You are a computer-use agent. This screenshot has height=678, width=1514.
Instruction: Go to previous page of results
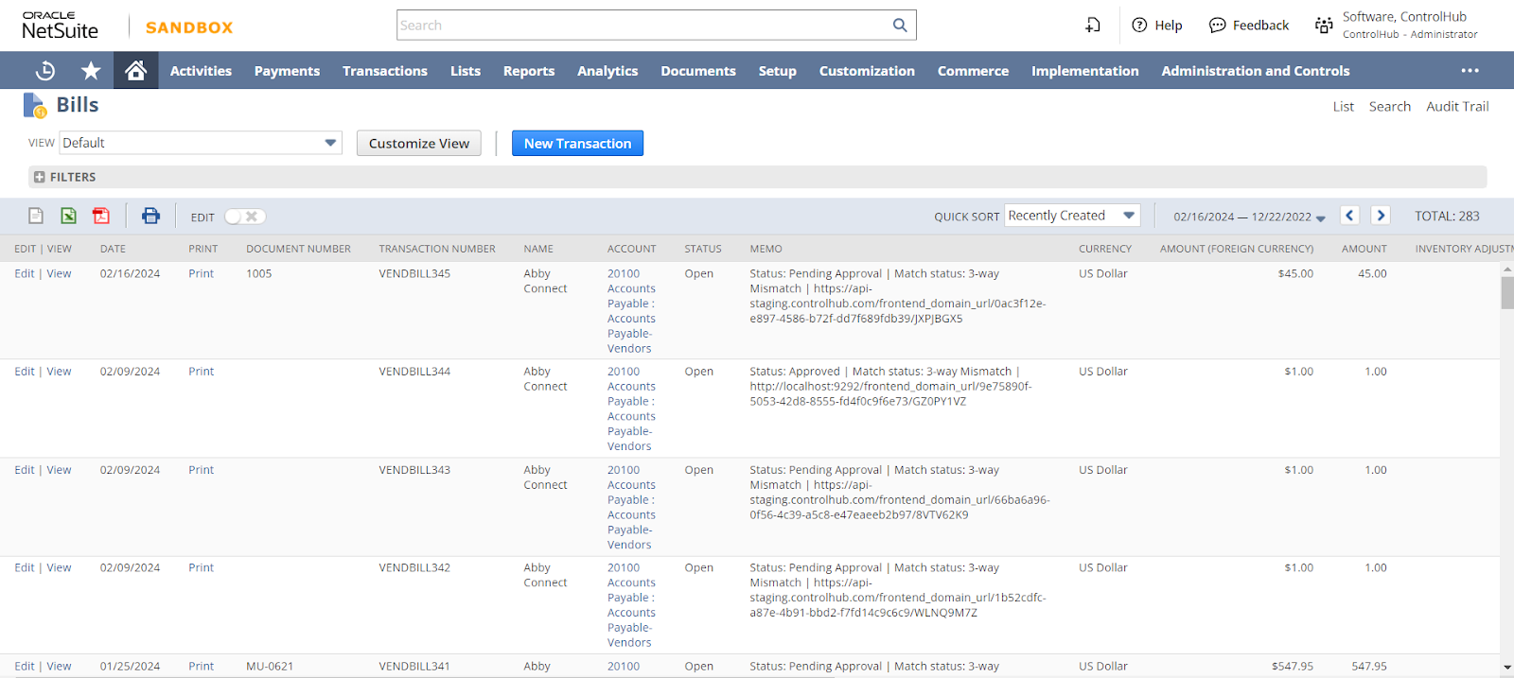(1350, 216)
